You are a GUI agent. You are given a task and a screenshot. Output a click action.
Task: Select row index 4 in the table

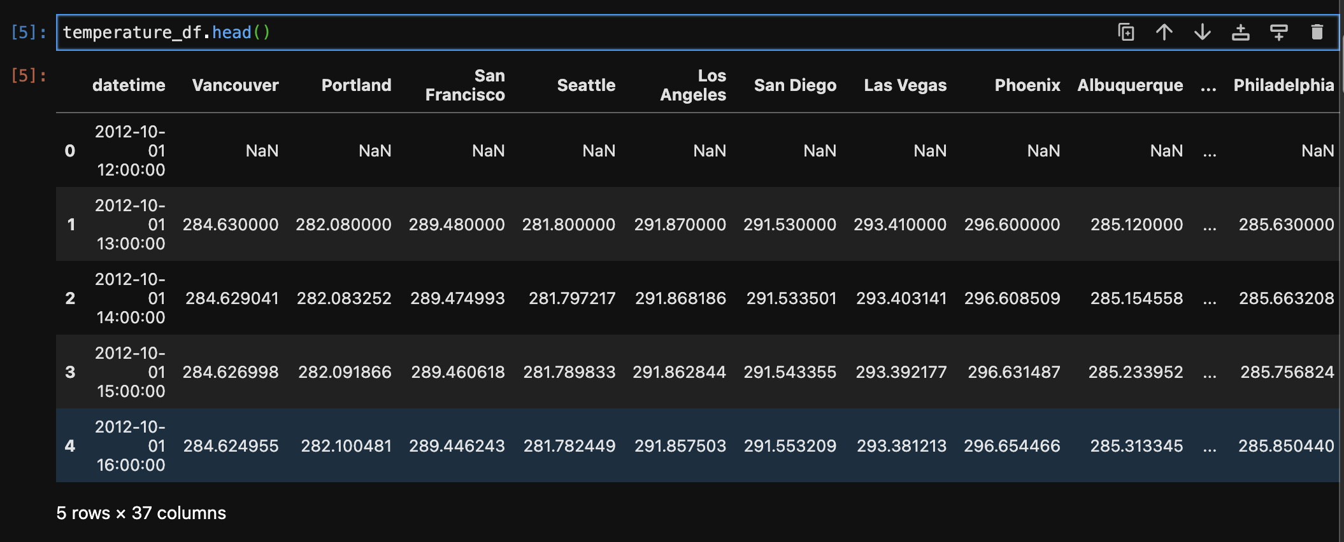coord(70,446)
